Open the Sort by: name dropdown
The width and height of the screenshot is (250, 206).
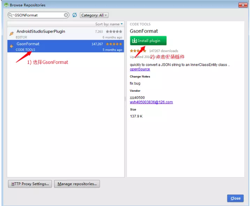pyautogui.click(x=109, y=24)
